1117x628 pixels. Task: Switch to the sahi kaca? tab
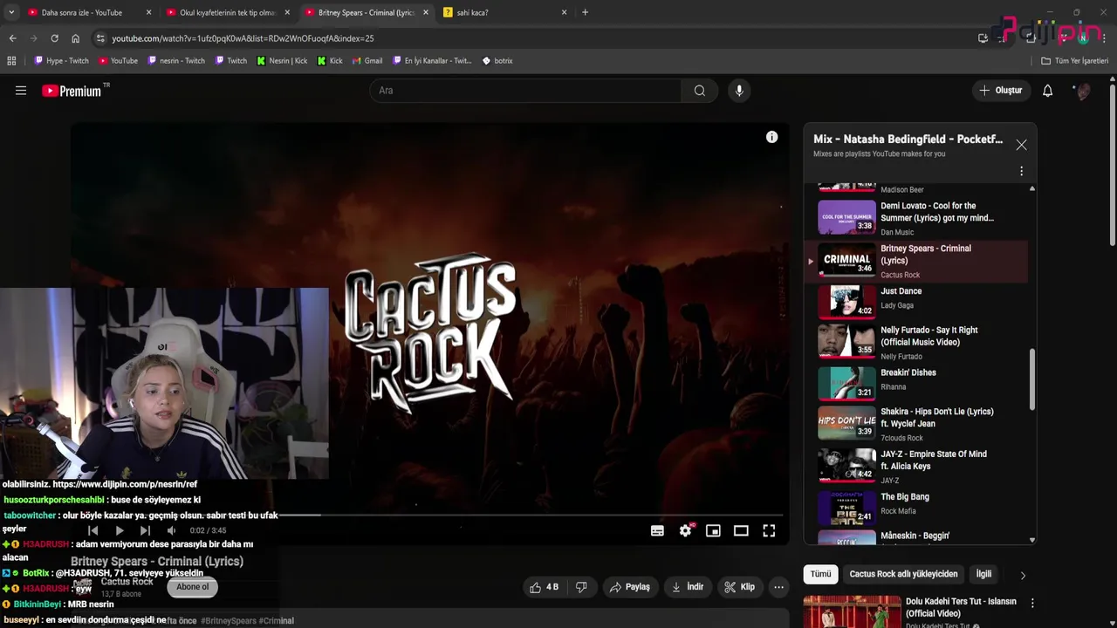(x=472, y=12)
